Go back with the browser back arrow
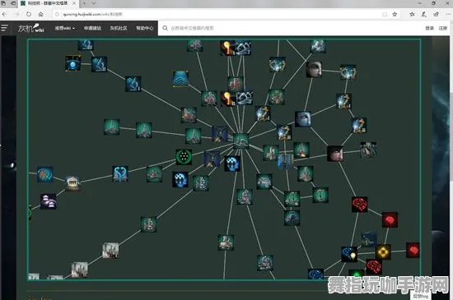This screenshot has width=453, height=300. click(x=4, y=14)
